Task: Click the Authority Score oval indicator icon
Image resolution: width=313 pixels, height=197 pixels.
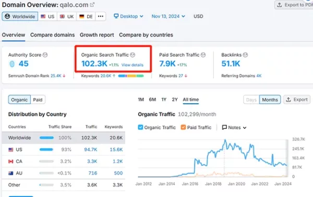Action: point(12,64)
